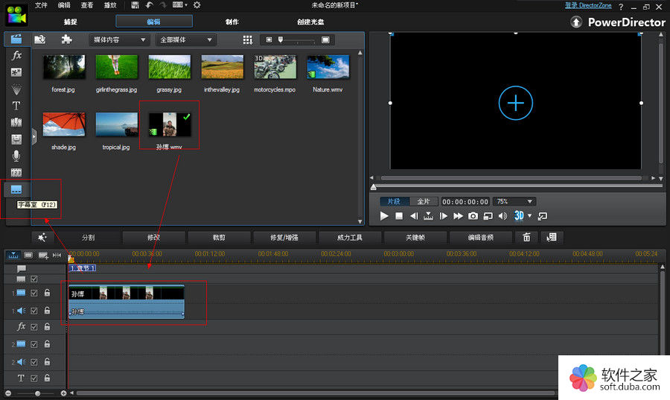Click the 修复/增强 button
The image size is (670, 400).
point(284,237)
